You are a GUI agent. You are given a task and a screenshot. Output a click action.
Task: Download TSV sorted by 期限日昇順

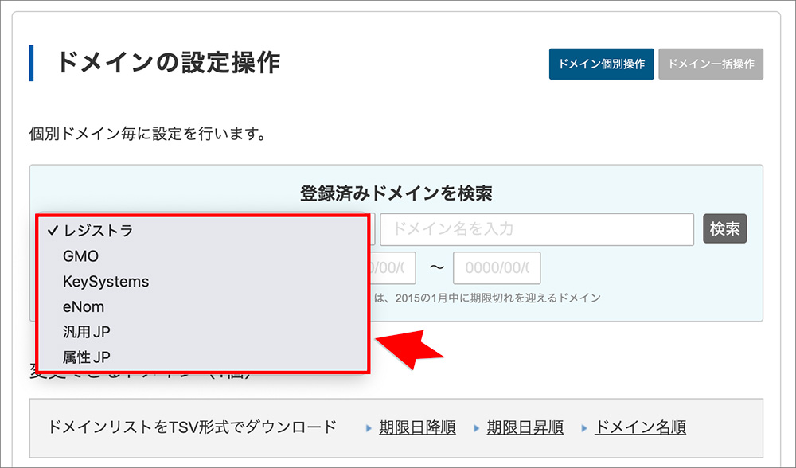click(x=527, y=427)
